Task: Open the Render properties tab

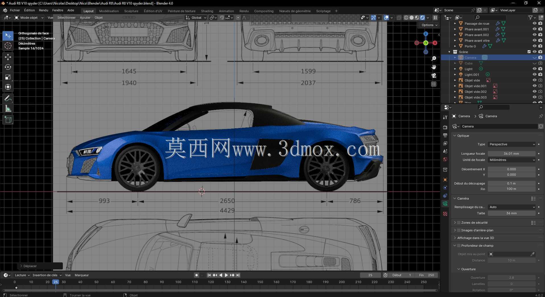Action: coord(445,127)
